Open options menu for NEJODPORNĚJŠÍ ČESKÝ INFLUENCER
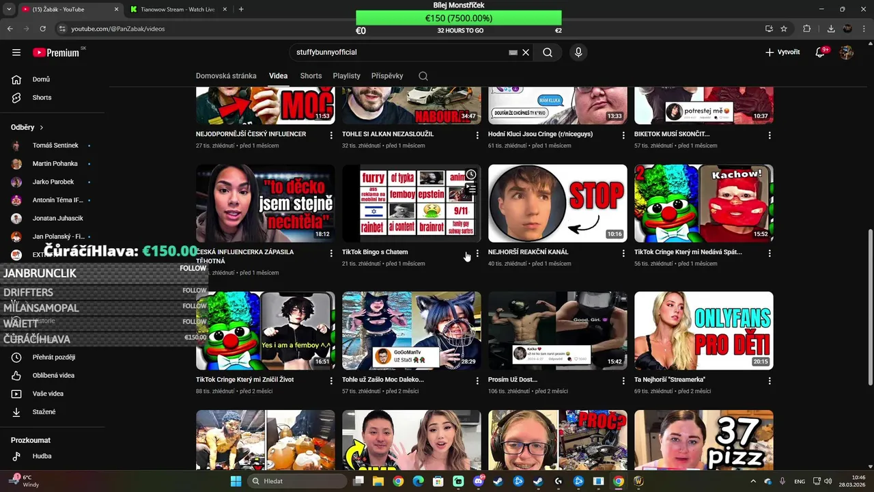 (331, 135)
